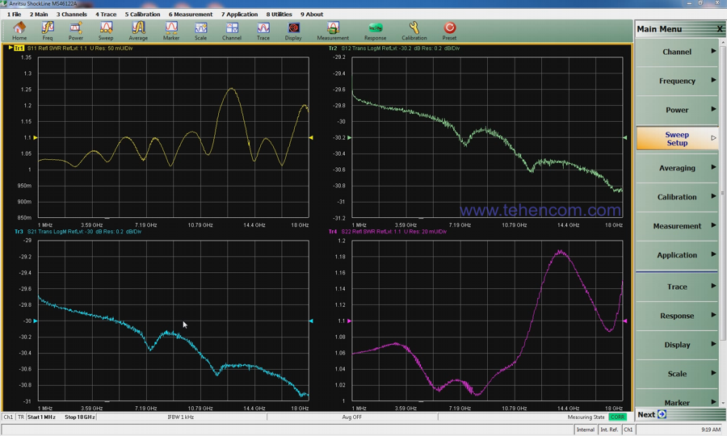Screen dimensions: 727x436
Task: Expand Averaging in the Main Menu
Action: point(677,168)
